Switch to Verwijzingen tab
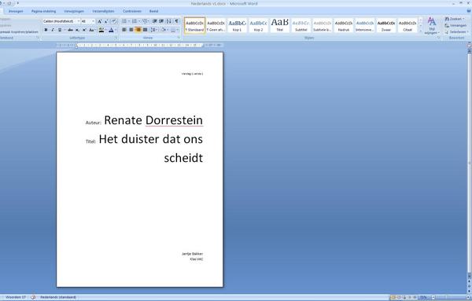The width and height of the screenshot is (472, 301). 74,11
